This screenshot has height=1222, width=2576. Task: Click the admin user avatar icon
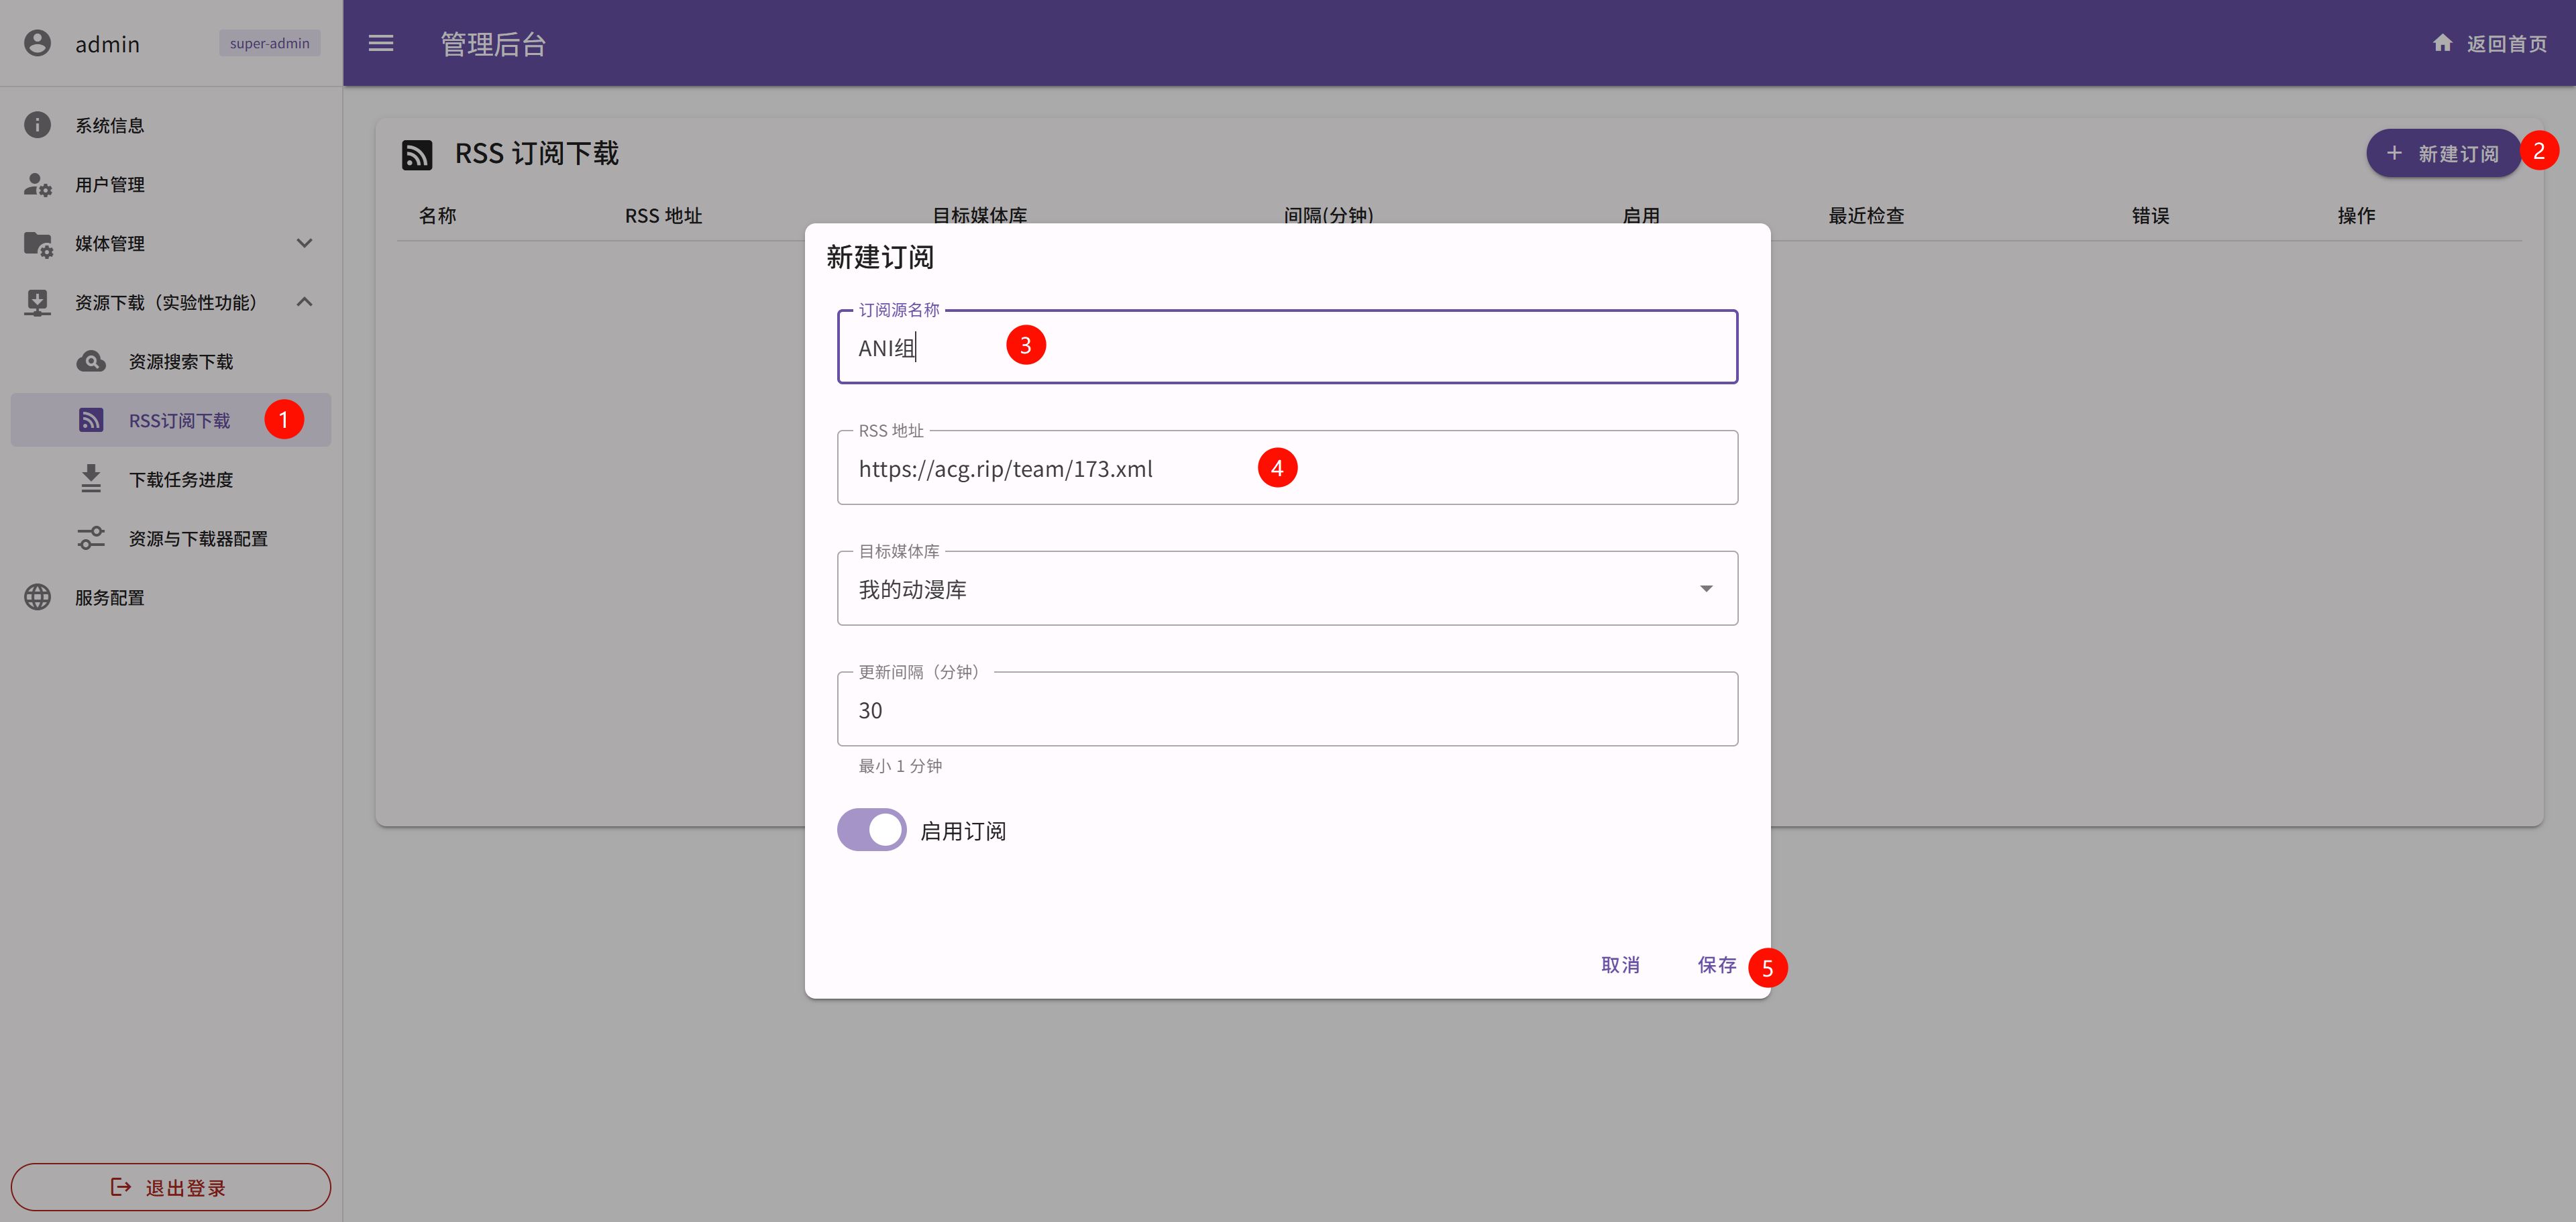coord(37,43)
